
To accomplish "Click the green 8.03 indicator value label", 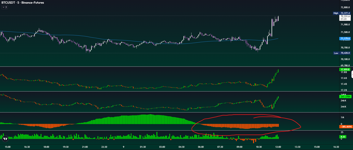I will click(x=342, y=137).
